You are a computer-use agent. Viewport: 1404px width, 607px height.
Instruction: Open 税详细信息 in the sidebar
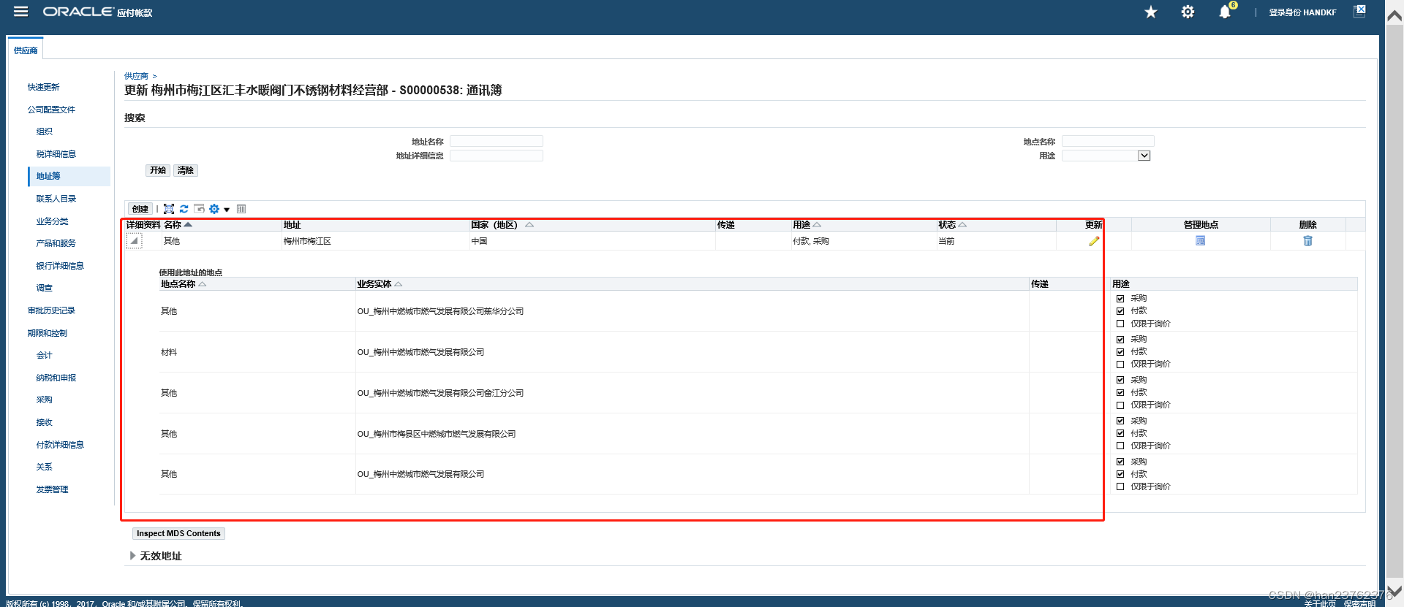(56, 154)
